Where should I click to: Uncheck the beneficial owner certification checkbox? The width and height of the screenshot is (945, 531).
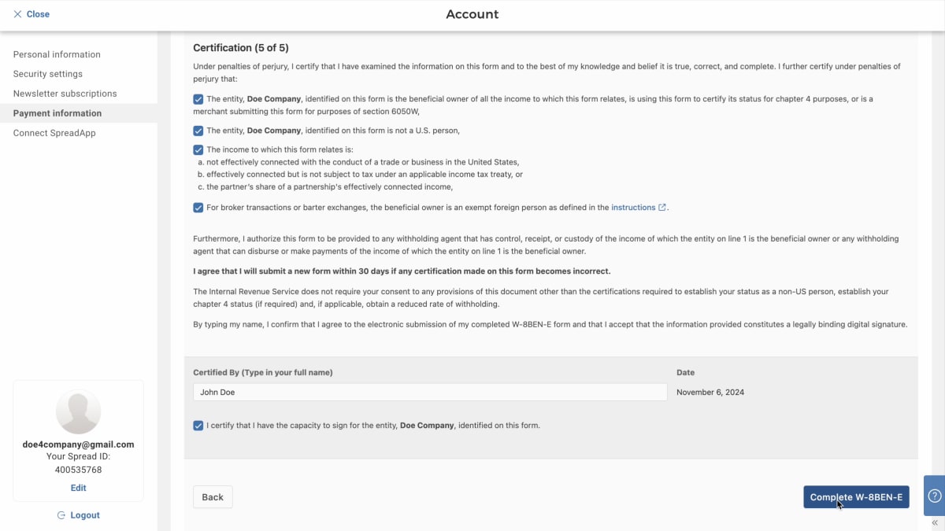click(x=198, y=99)
